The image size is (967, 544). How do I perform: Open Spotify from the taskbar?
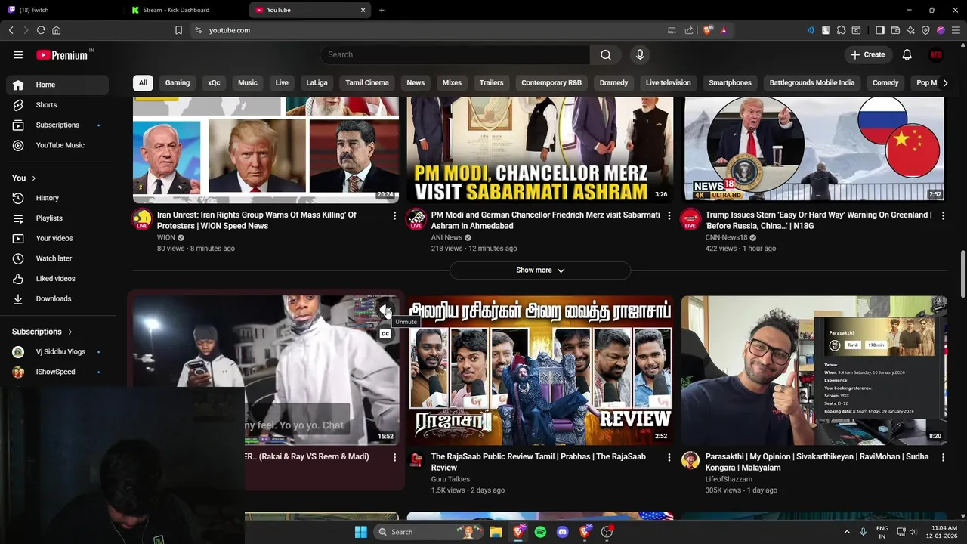click(x=540, y=532)
